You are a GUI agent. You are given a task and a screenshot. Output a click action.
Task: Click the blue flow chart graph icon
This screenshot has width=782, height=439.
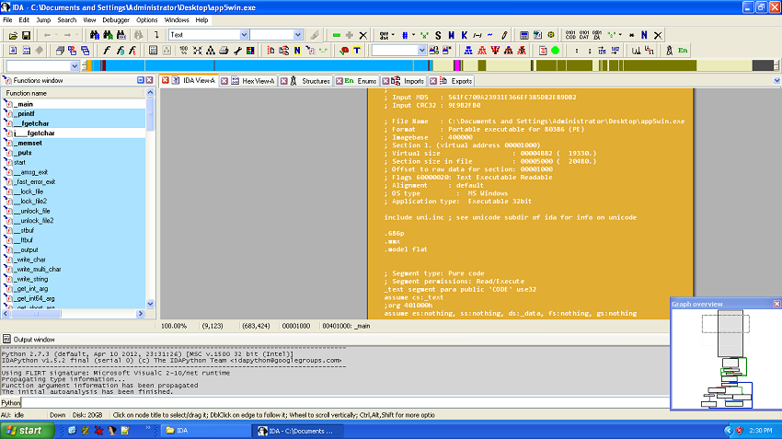click(x=467, y=51)
